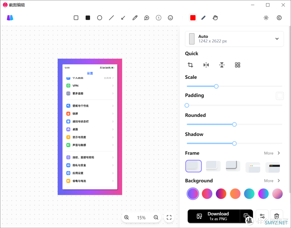Choose the pink-red gradient background

tap(207, 194)
